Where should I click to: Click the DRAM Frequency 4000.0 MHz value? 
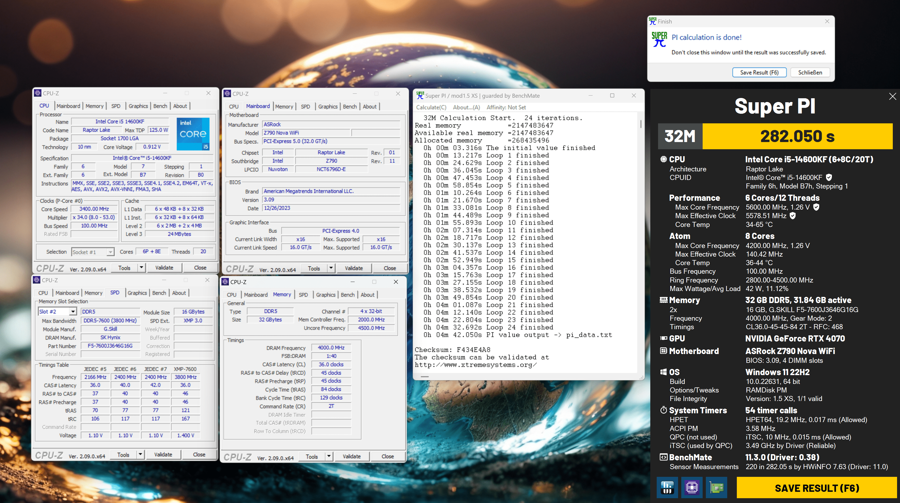331,348
